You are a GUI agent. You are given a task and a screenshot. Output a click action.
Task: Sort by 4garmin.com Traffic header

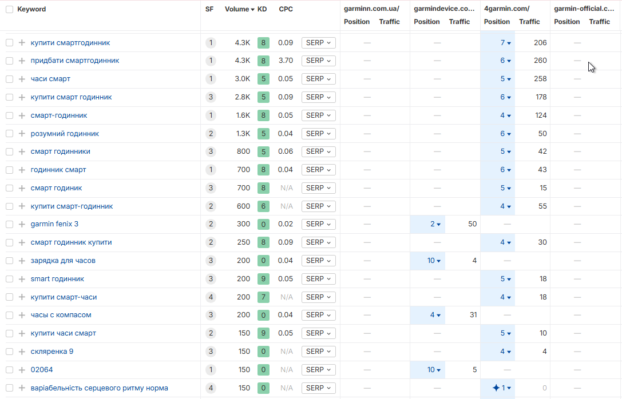pos(529,22)
